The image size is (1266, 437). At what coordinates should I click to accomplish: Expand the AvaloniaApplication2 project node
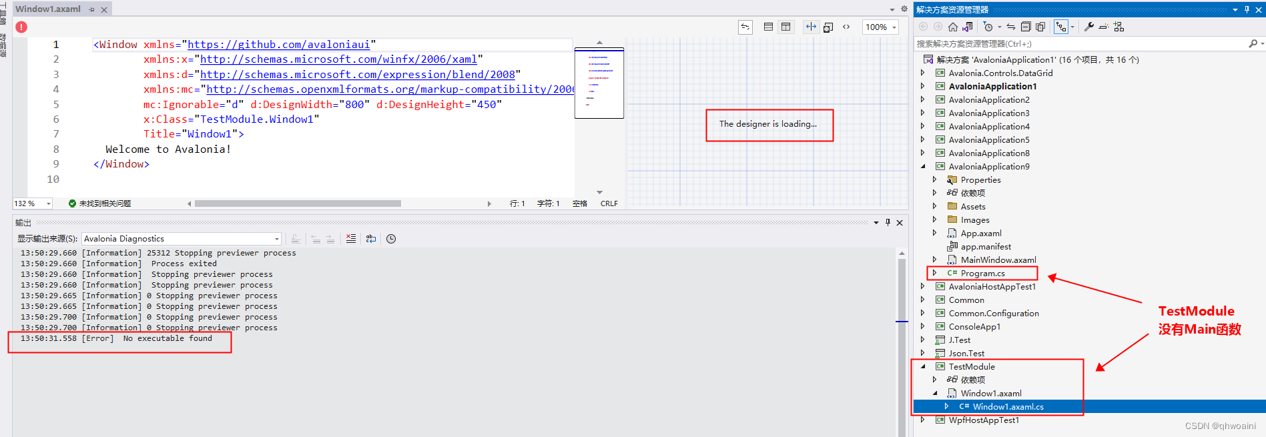tap(923, 100)
